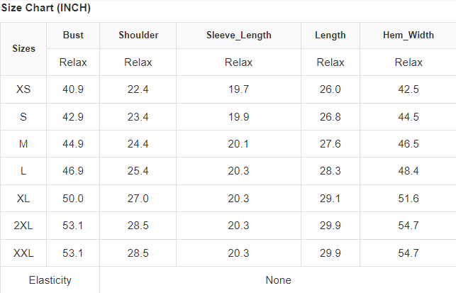Select the M shoulder value 24.4
Viewport: 456px width, 293px height.
[138, 144]
